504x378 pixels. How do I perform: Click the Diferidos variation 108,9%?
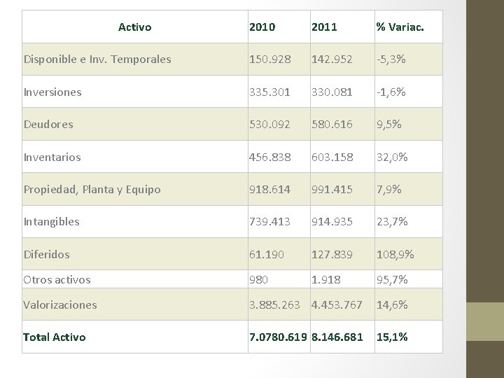pos(395,255)
